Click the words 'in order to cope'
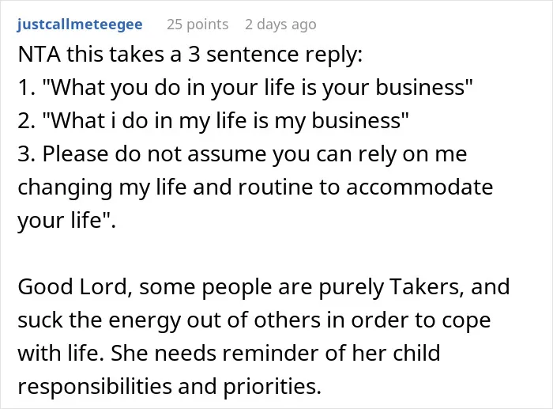This screenshot has height=409, width=553. tap(408, 320)
